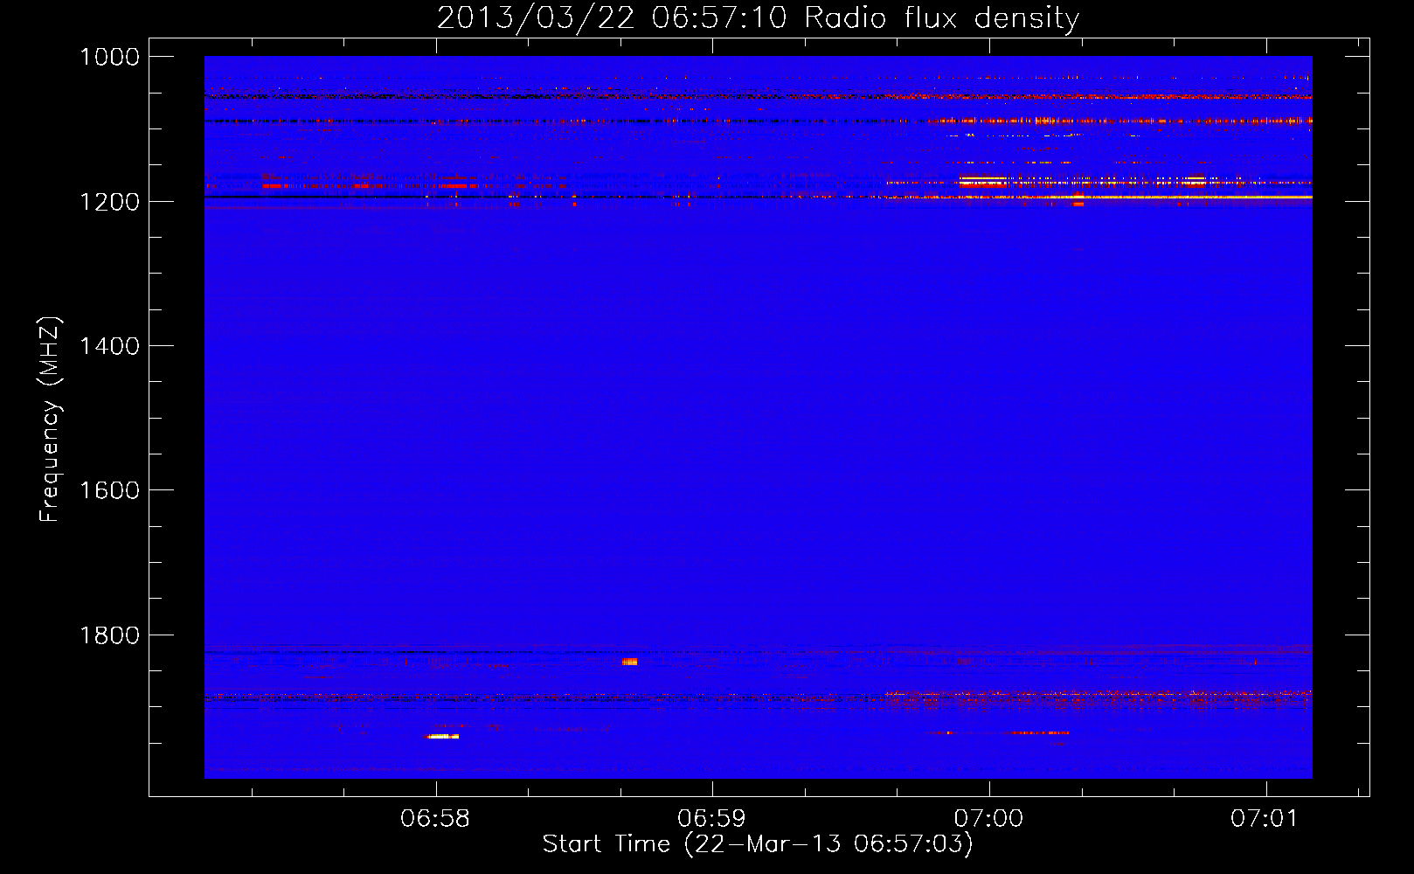Click the 1800 frequency tick label
Image resolution: width=1414 pixels, height=874 pixels.
point(109,635)
